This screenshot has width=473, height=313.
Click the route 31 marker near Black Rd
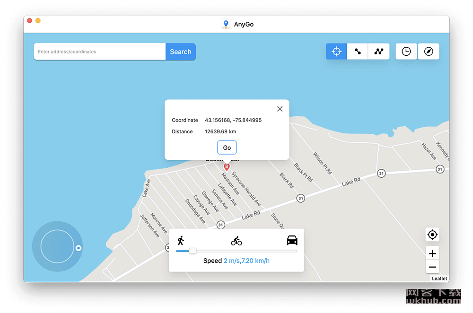(x=300, y=198)
